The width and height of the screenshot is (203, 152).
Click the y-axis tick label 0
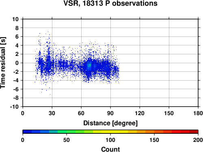click(17, 63)
